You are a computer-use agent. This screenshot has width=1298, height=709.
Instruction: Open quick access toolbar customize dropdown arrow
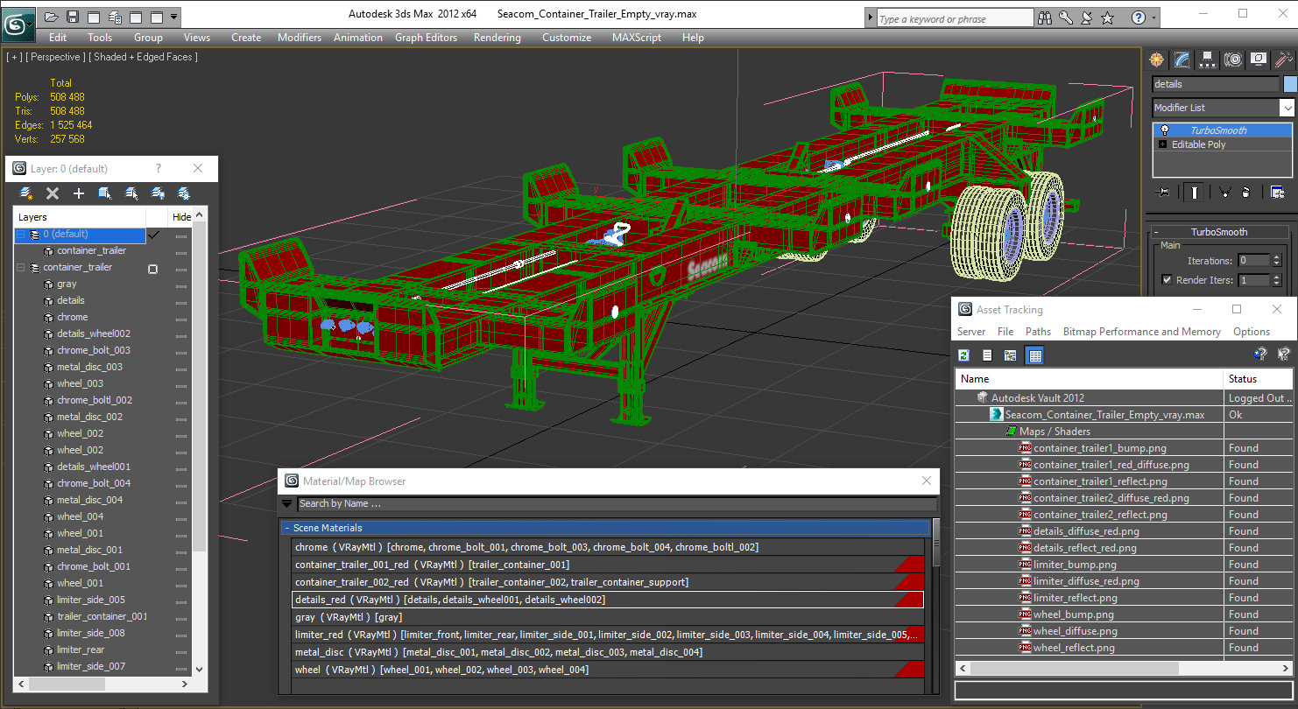pos(174,17)
